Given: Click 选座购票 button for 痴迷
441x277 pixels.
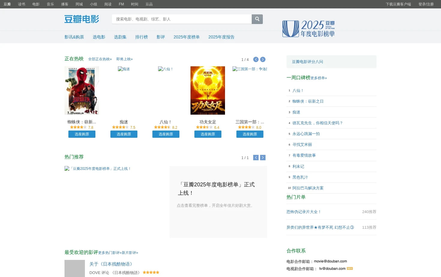Looking at the screenshot, I should click(x=124, y=134).
